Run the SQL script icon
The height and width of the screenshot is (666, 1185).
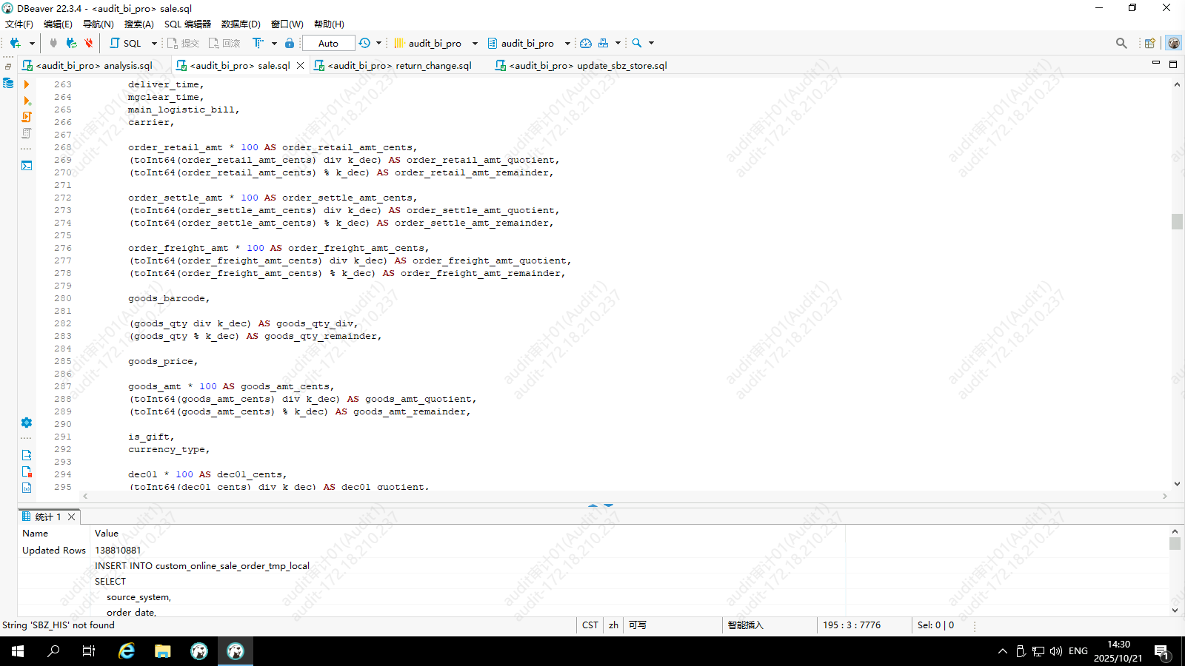(x=27, y=117)
